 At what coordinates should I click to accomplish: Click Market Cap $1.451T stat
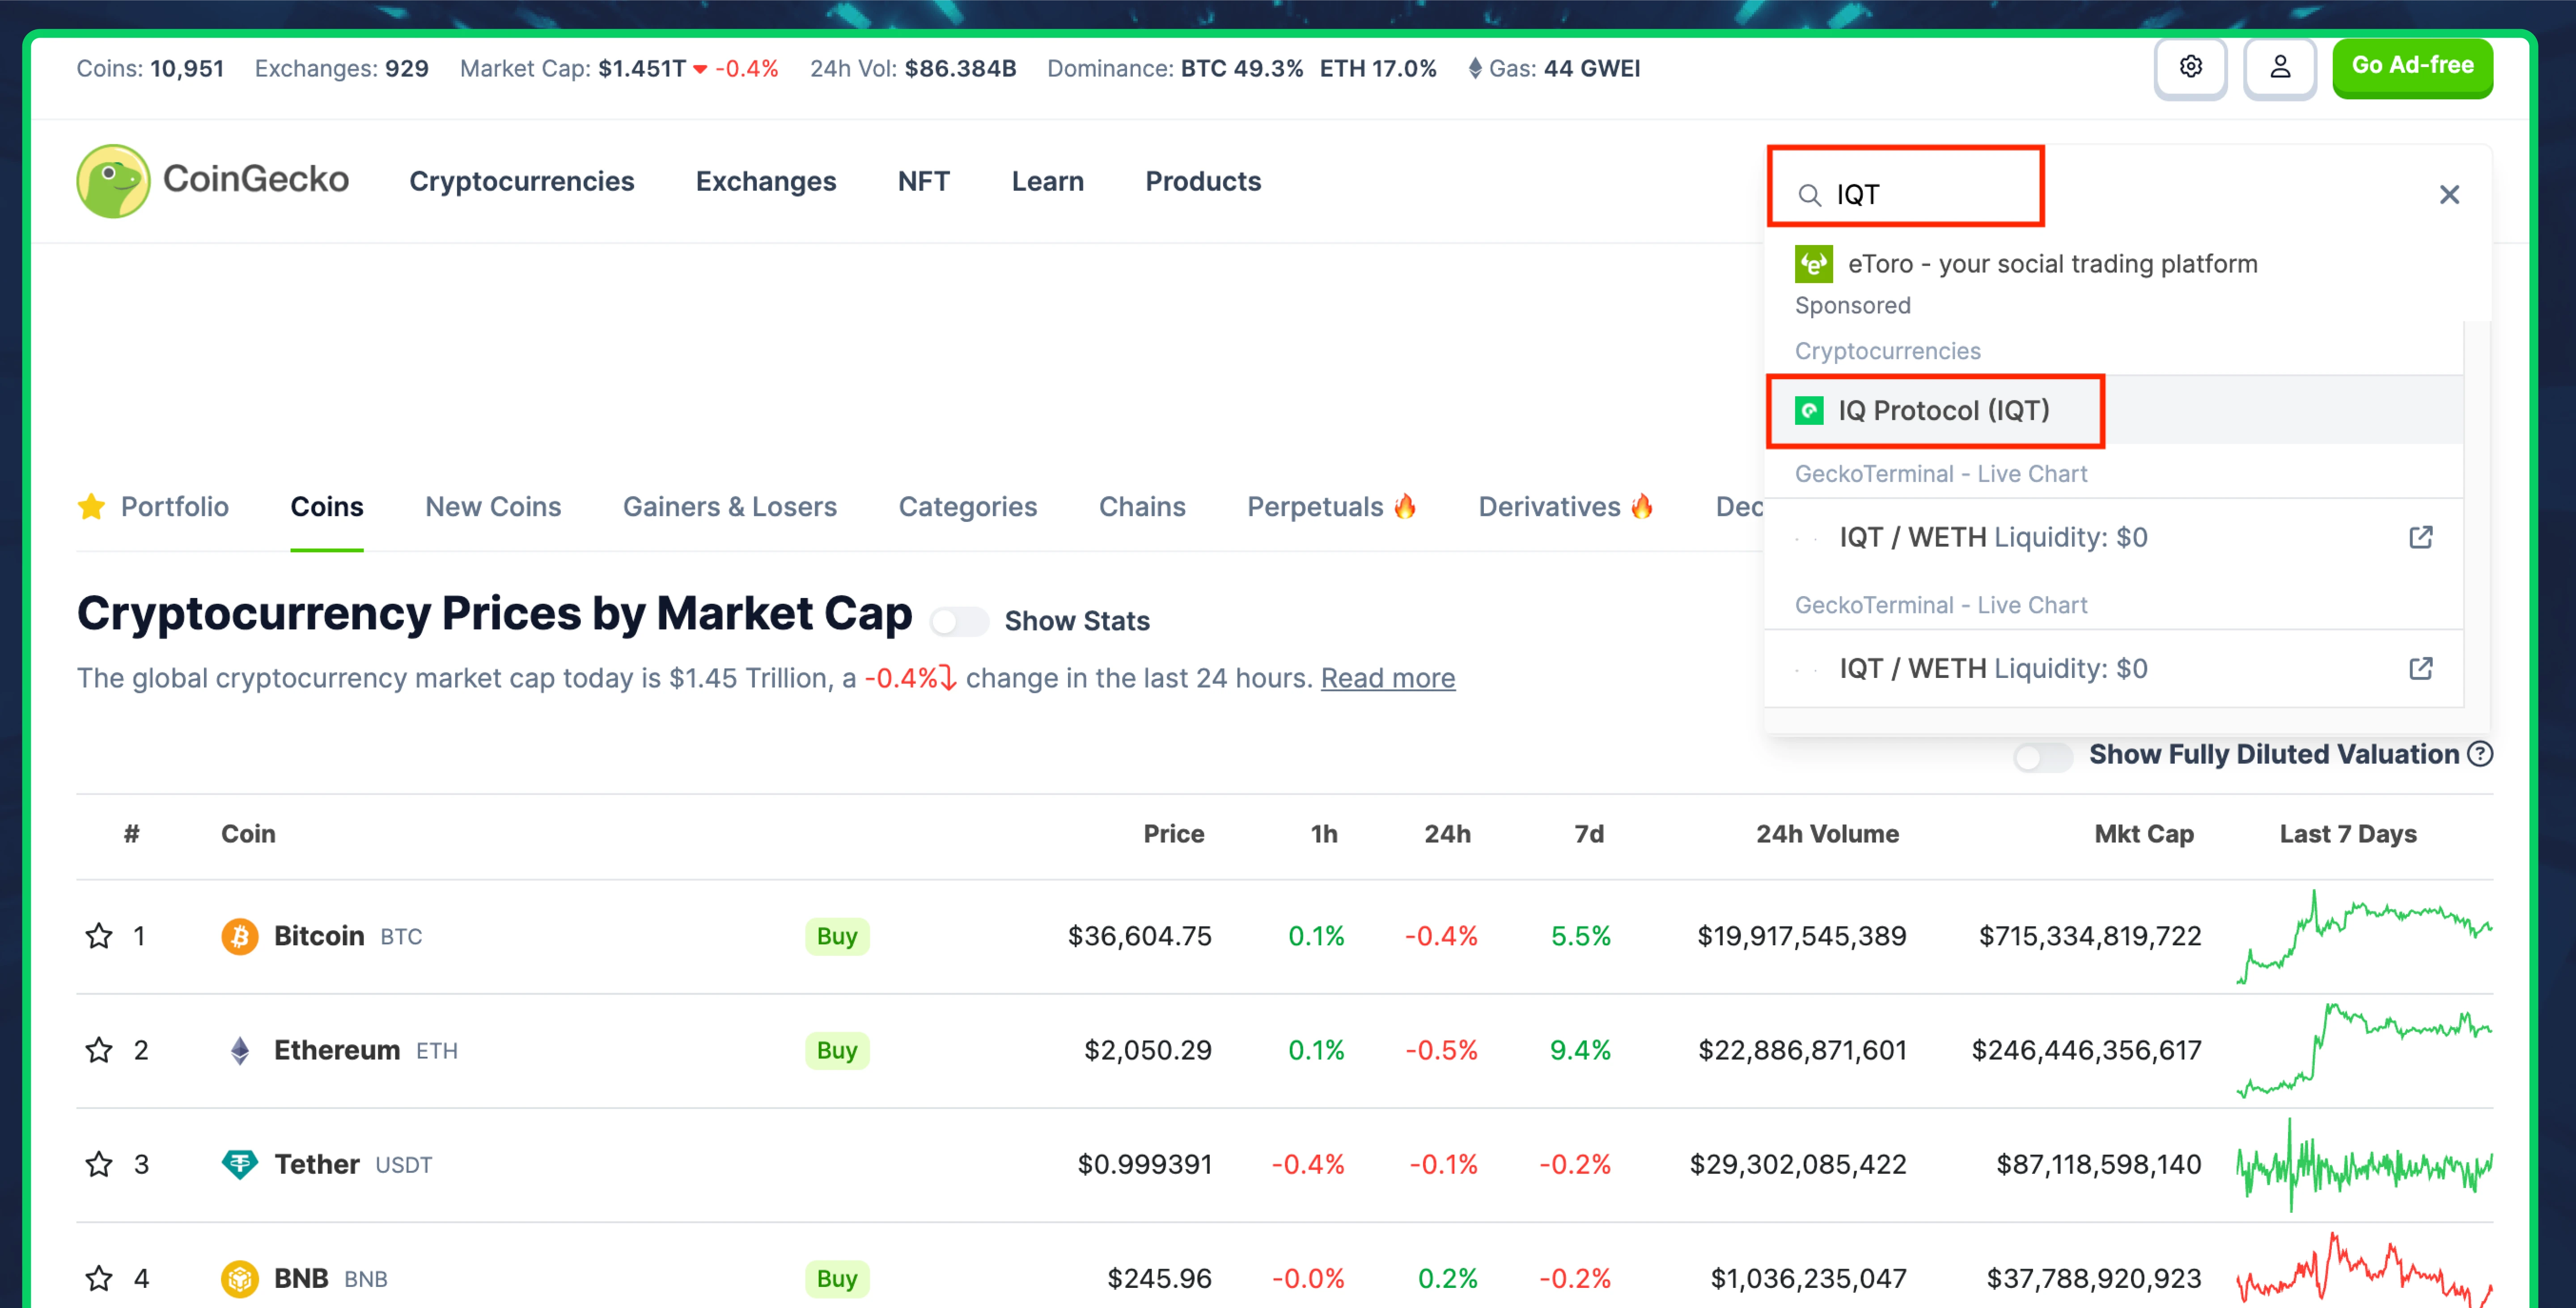[619, 69]
